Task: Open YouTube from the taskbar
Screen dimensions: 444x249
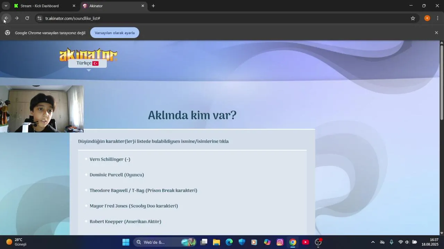Action: point(306,242)
